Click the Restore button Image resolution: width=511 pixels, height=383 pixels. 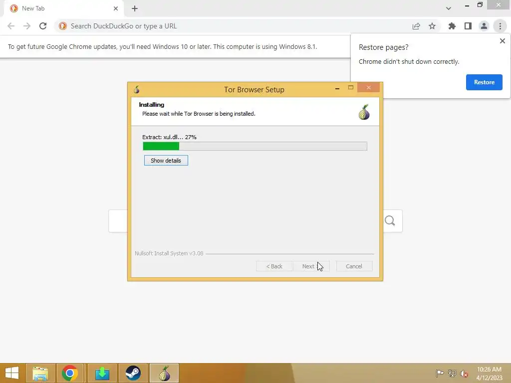click(x=484, y=82)
